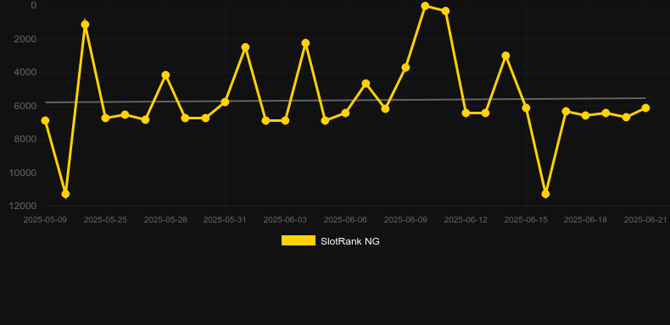Select the final data point for 2025-06-21

pos(645,107)
